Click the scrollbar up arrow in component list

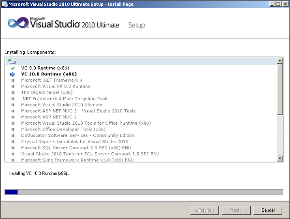click(x=280, y=61)
